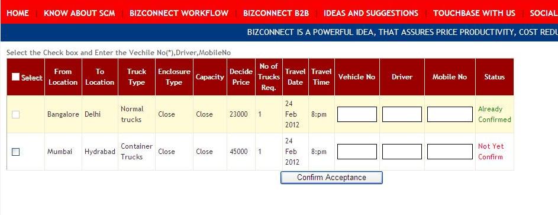
Task: Open the HOME menu item
Action: click(18, 13)
